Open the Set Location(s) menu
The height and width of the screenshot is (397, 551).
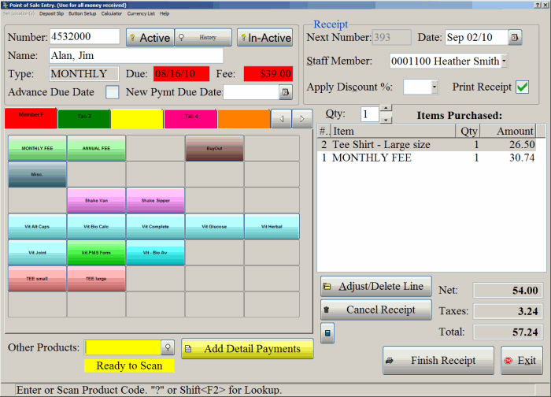tap(19, 13)
